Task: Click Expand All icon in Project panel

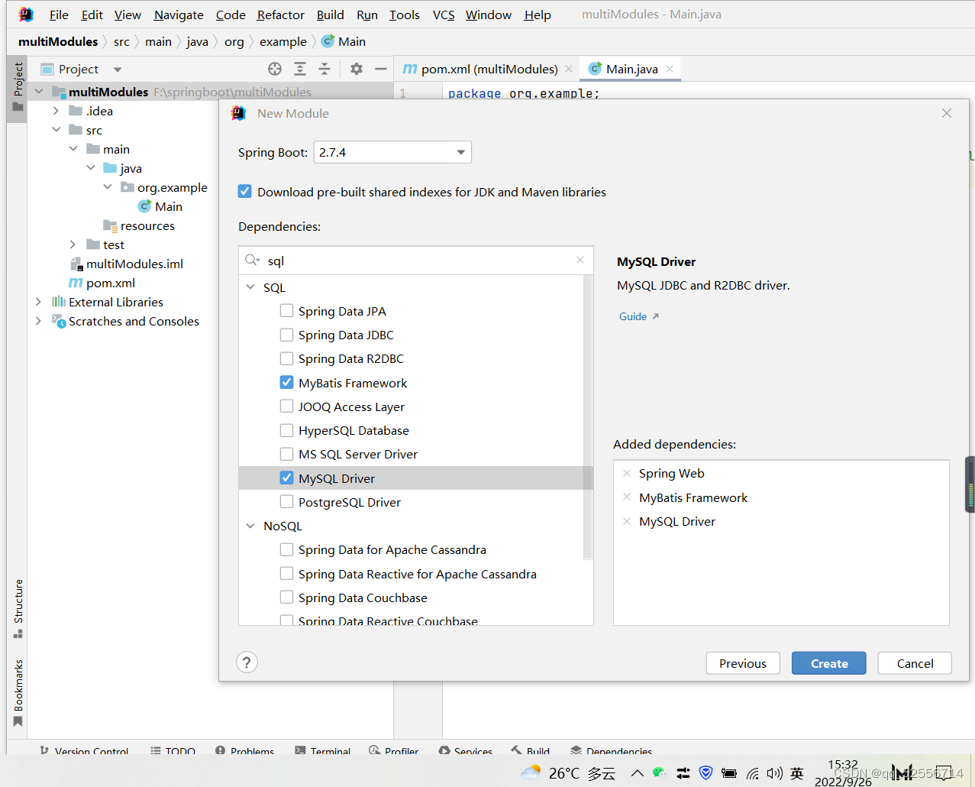Action: 300,69
